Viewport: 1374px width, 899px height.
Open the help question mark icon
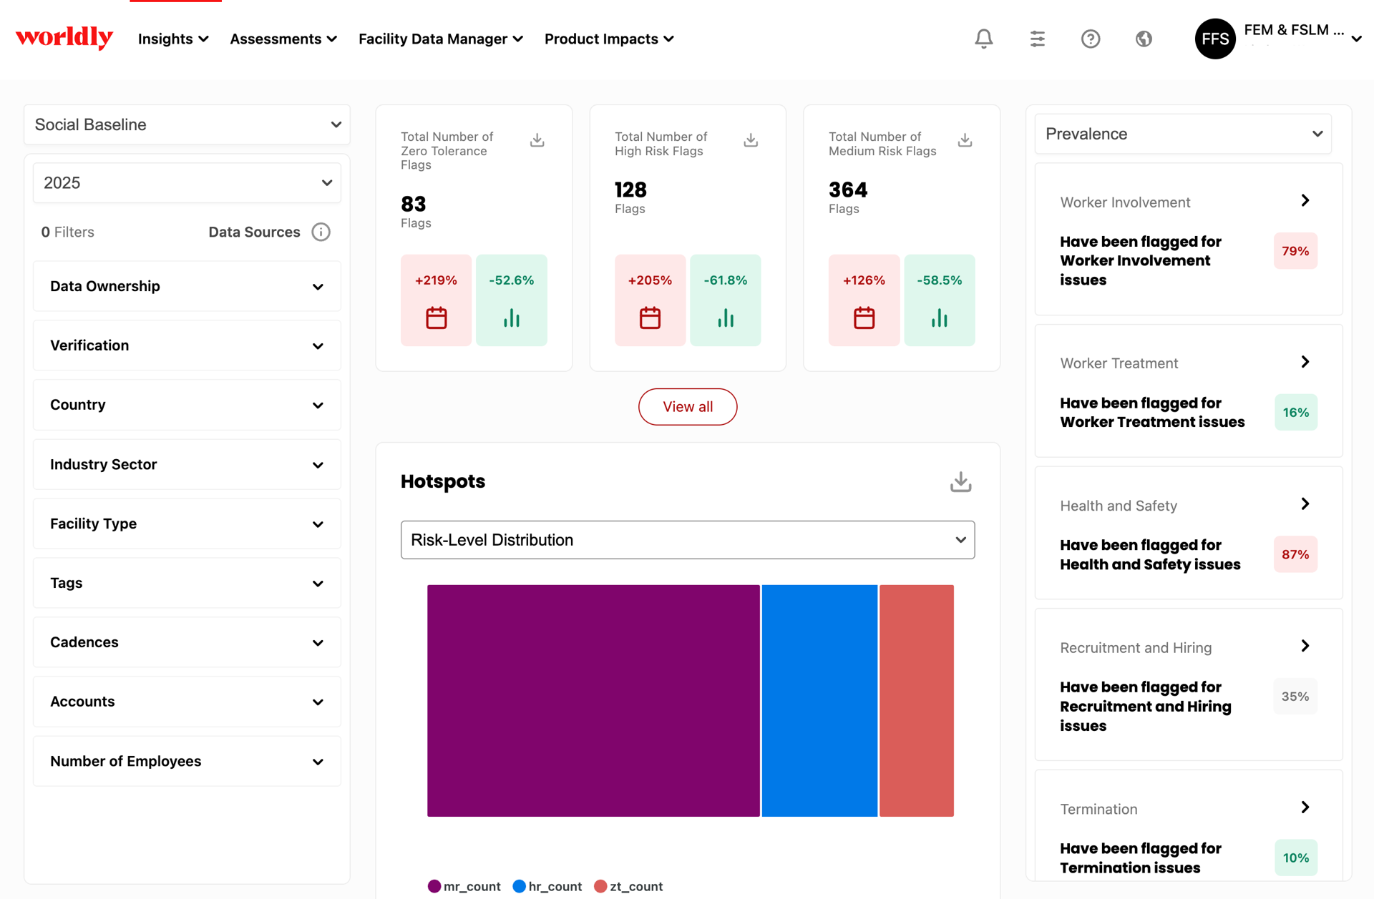point(1090,39)
